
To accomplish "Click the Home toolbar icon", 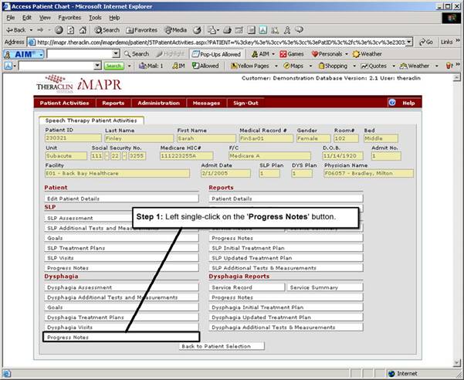I will [x=83, y=30].
